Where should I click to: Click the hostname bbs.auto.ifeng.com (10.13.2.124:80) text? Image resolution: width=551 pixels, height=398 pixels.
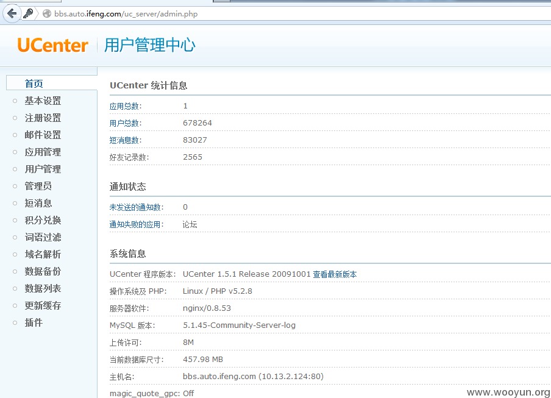coord(253,377)
